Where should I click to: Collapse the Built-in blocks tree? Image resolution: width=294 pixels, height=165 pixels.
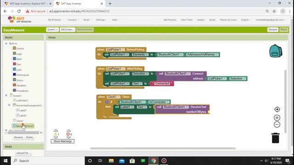point(6,44)
